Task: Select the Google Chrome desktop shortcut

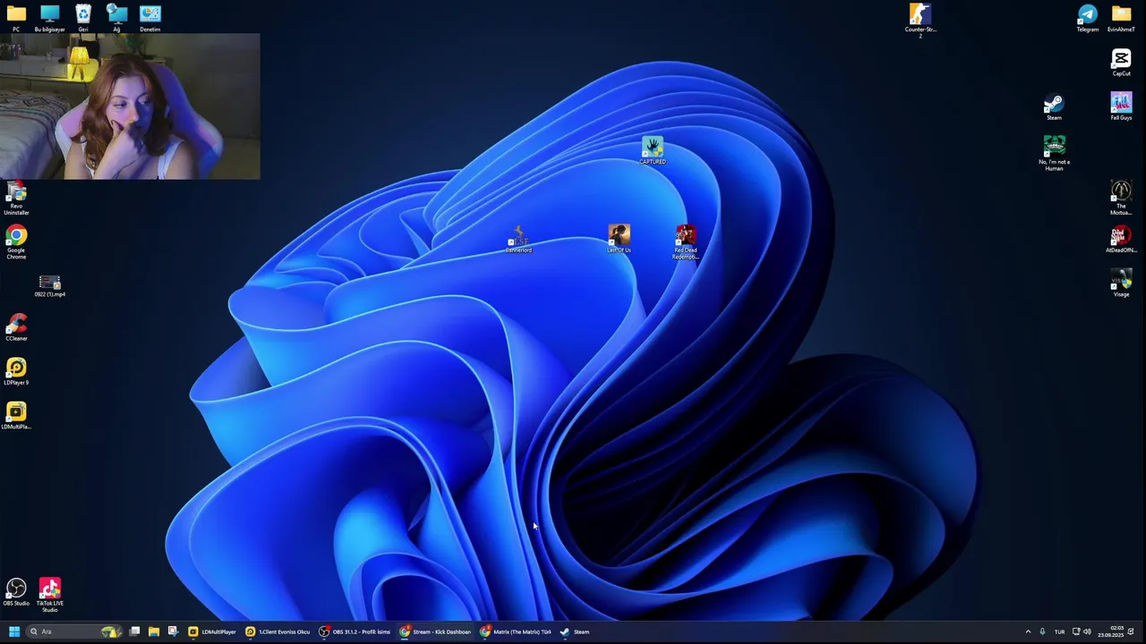Action: (16, 242)
